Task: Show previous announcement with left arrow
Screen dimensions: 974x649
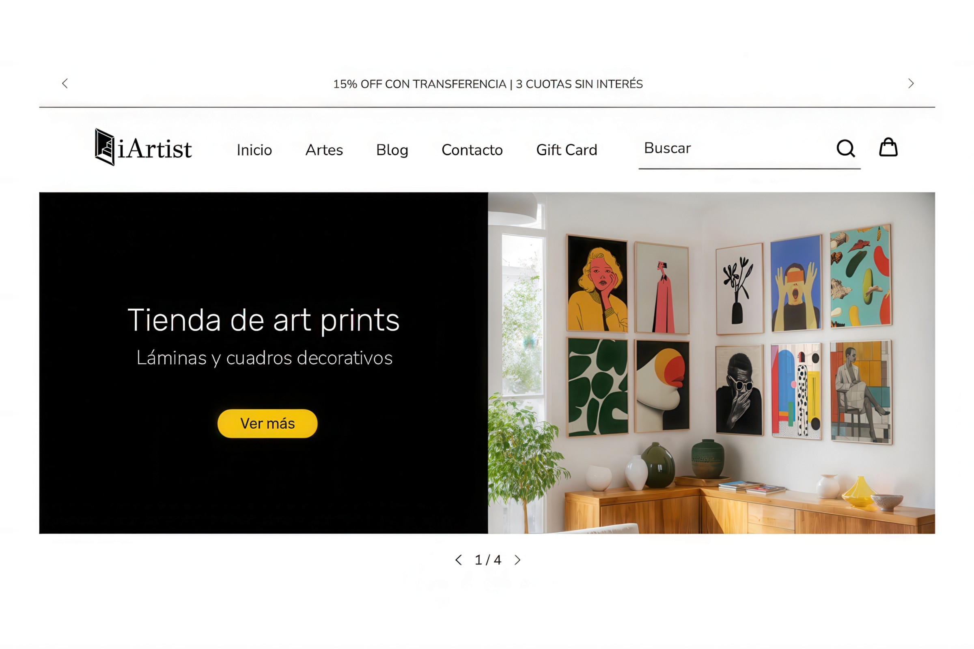Action: click(x=65, y=84)
